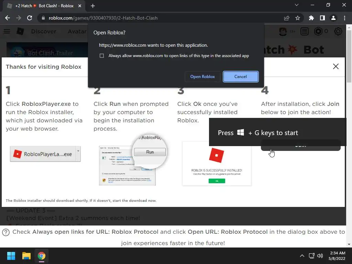Check the Always allow www.roblox.com checkbox

(x=102, y=56)
